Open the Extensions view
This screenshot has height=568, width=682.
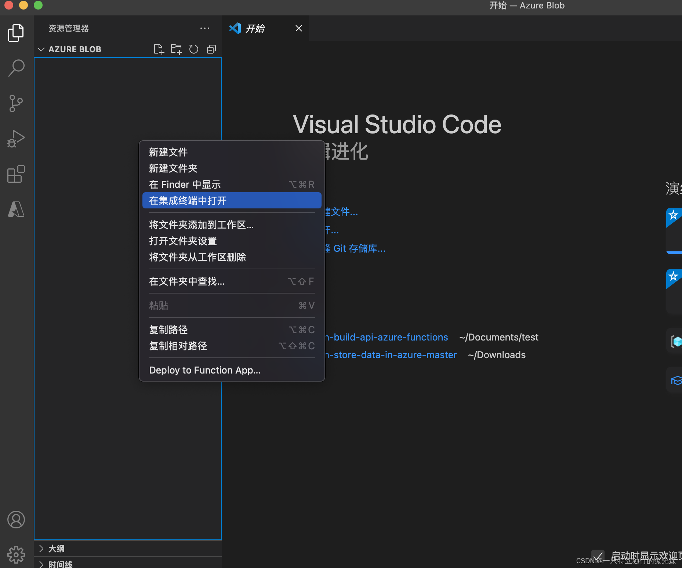[x=16, y=174]
